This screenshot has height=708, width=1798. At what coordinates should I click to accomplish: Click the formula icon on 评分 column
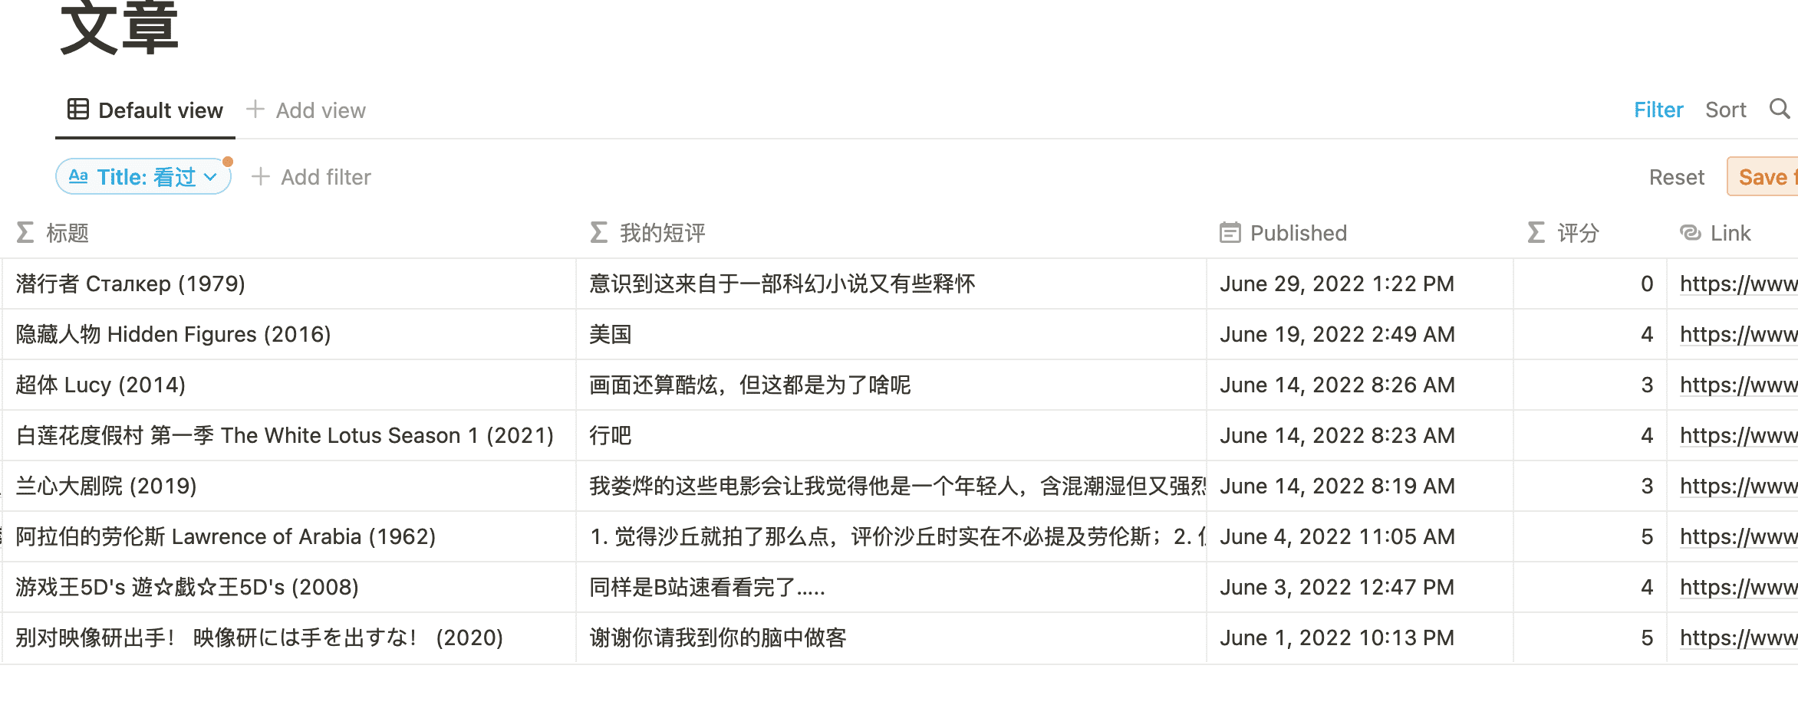coord(1536,233)
